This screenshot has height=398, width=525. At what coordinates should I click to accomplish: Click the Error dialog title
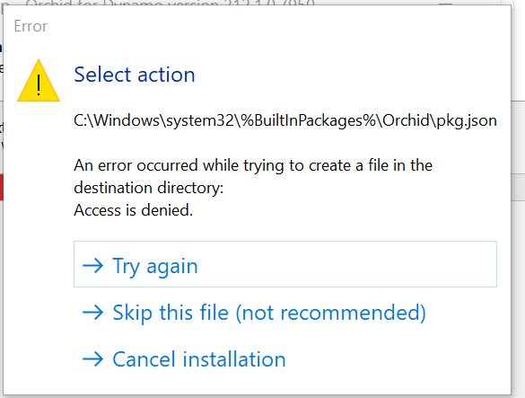[31, 26]
